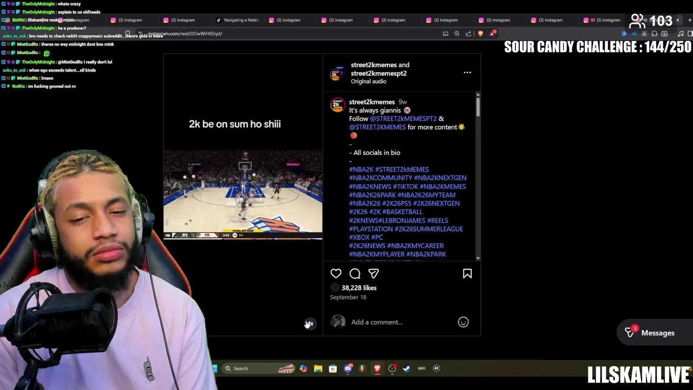Toggle the reel audio mute button
Viewport: 693px width, 390px height.
coord(309,324)
